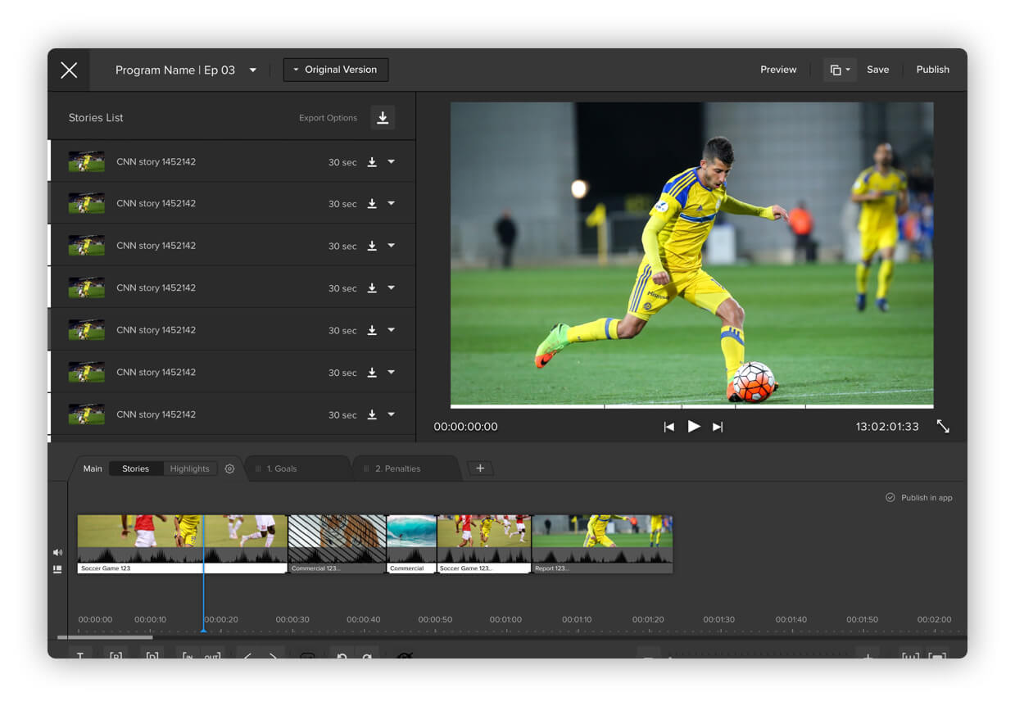Mute timeline audio with speaker icon
The width and height of the screenshot is (1015, 706).
point(57,553)
